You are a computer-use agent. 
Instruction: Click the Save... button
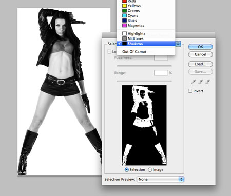pyautogui.click(x=200, y=72)
